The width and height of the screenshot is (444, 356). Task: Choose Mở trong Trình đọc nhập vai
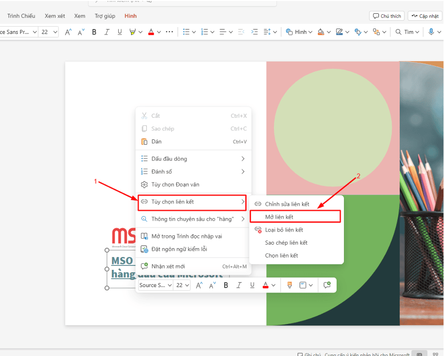[194, 236]
